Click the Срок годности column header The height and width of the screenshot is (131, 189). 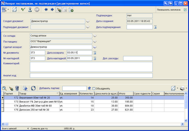[x=142, y=94]
